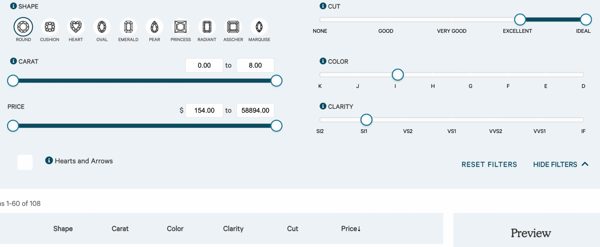The image size is (600, 247).
Task: Enable the Hearts and Arrows checkbox
Action: click(25, 162)
